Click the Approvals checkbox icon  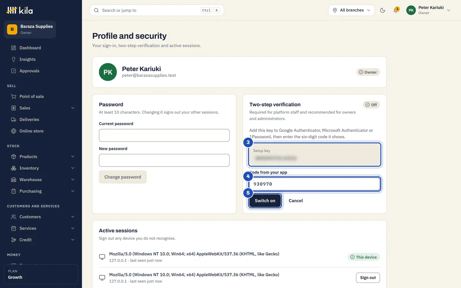[13, 71]
